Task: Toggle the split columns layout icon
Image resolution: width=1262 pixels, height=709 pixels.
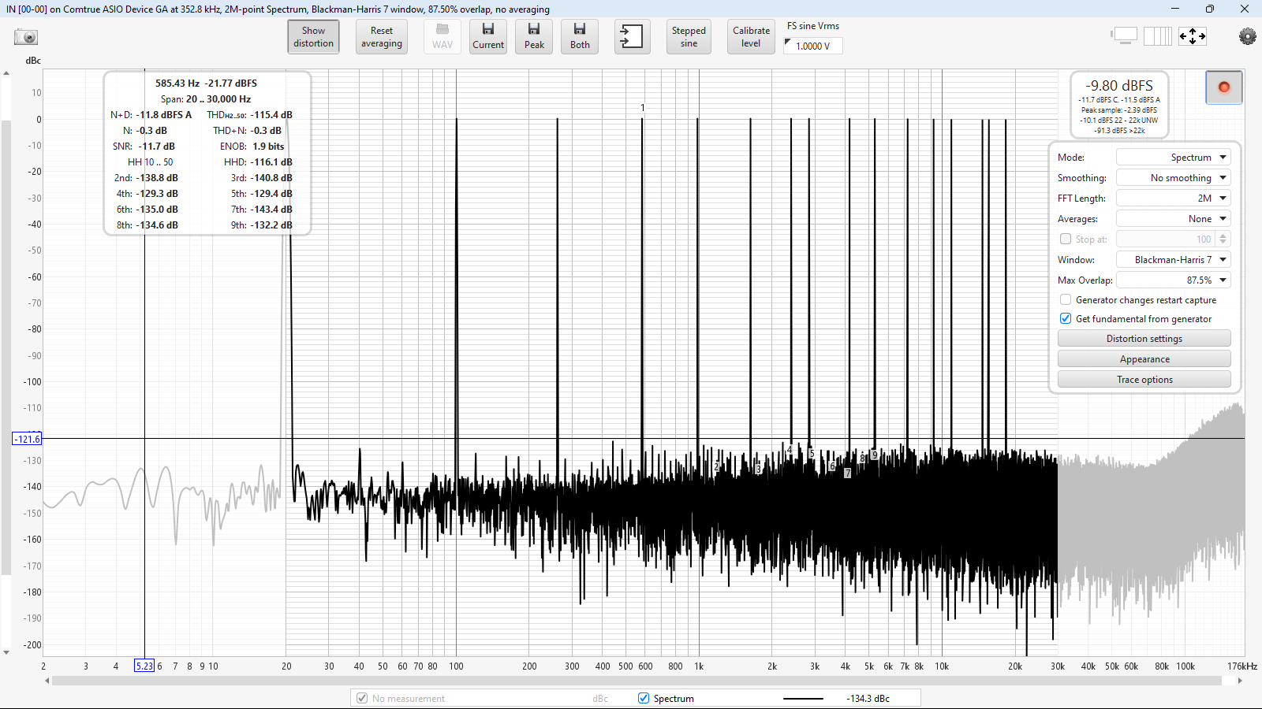Action: (x=1158, y=36)
